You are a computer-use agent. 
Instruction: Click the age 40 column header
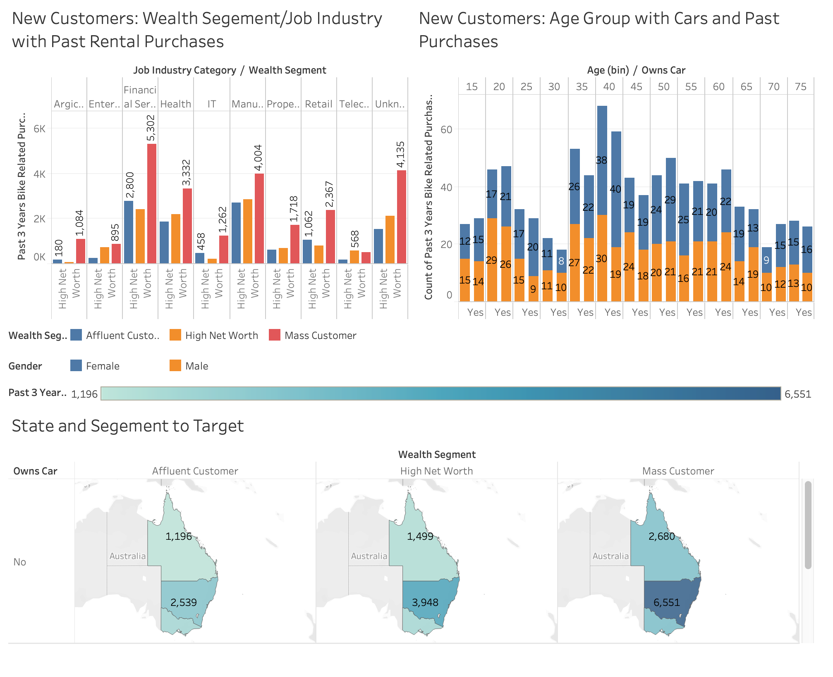coord(609,87)
